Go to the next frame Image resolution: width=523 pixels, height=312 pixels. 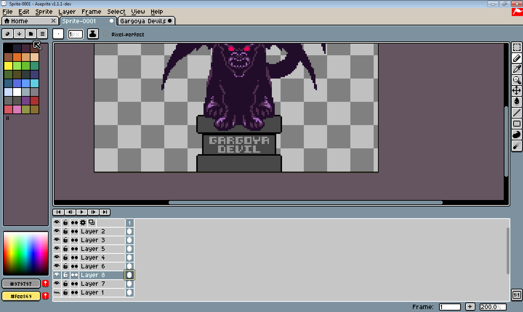pyautogui.click(x=93, y=212)
